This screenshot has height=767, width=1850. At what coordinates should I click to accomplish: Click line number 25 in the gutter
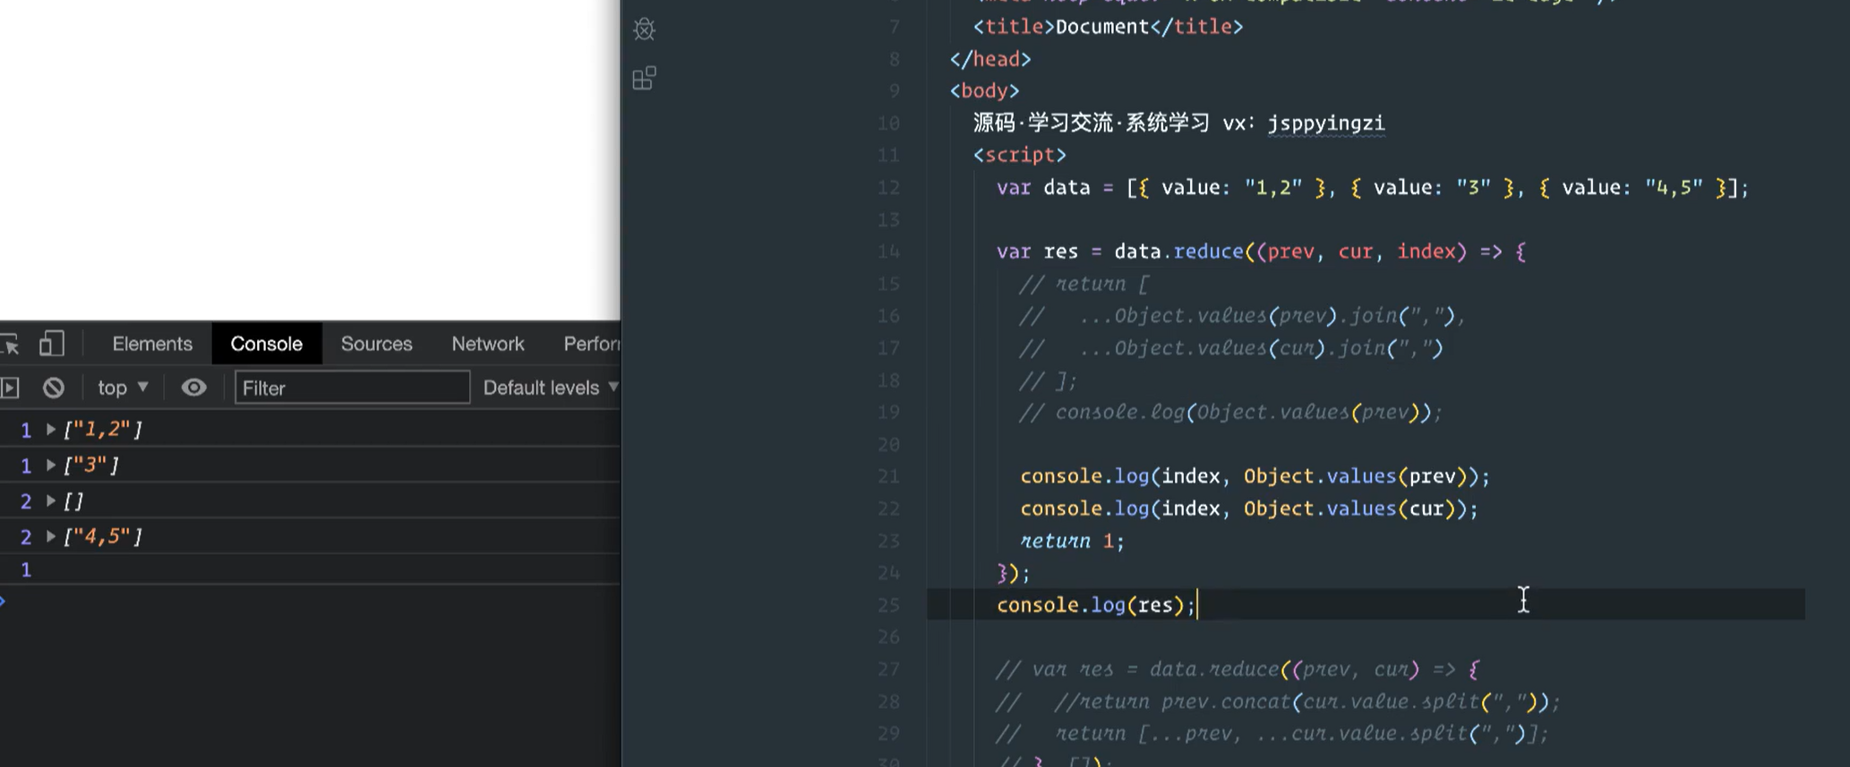[x=888, y=606]
